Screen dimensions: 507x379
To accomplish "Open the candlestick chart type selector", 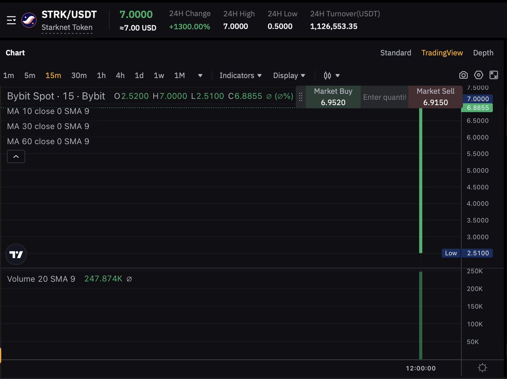I will 327,76.
